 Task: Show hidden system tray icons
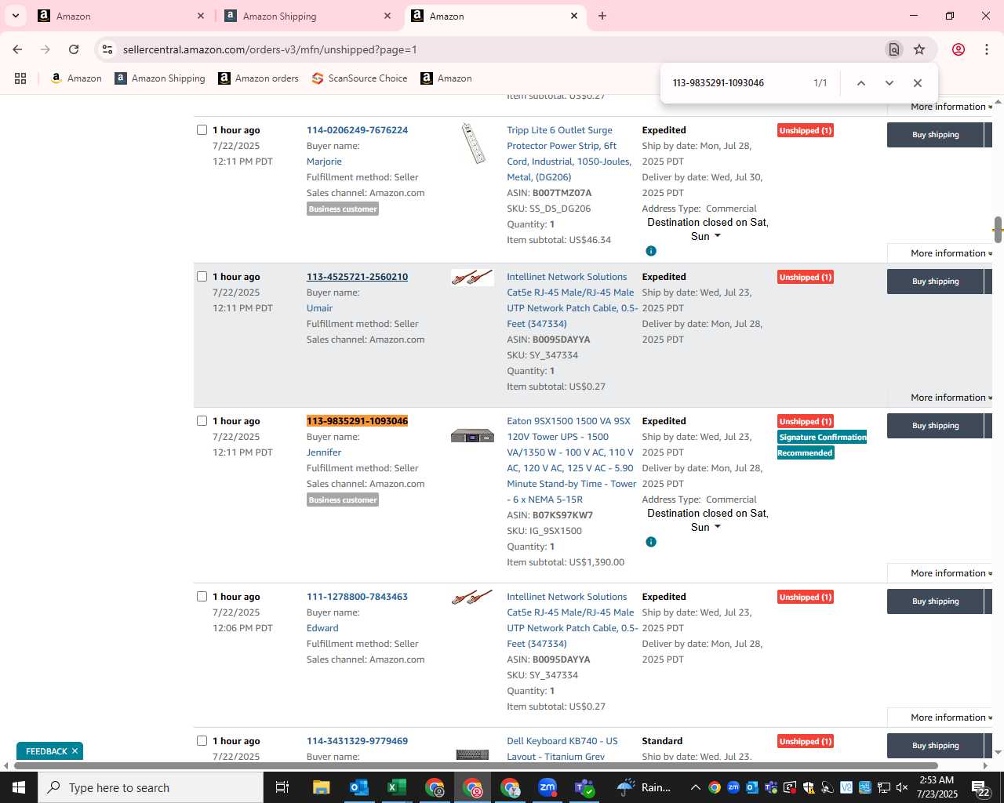point(695,787)
